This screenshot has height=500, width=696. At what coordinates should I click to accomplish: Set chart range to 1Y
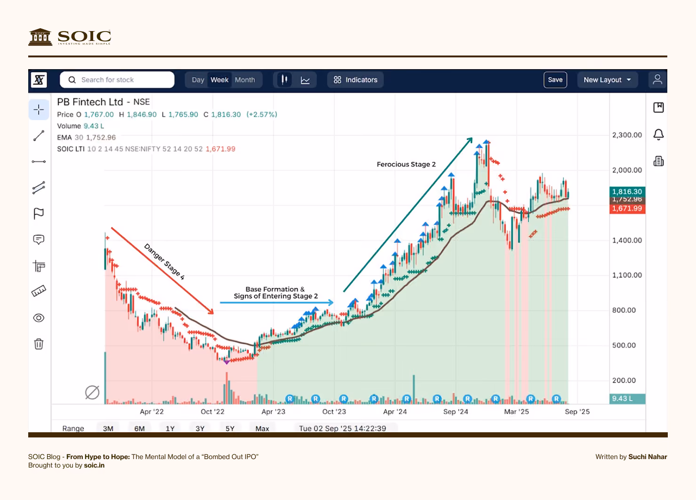pos(170,428)
